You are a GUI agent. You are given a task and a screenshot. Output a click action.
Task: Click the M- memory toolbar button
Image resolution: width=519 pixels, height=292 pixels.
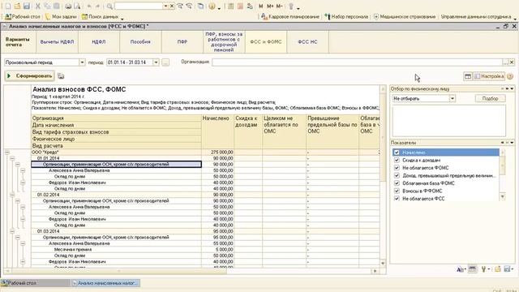(x=279, y=6)
